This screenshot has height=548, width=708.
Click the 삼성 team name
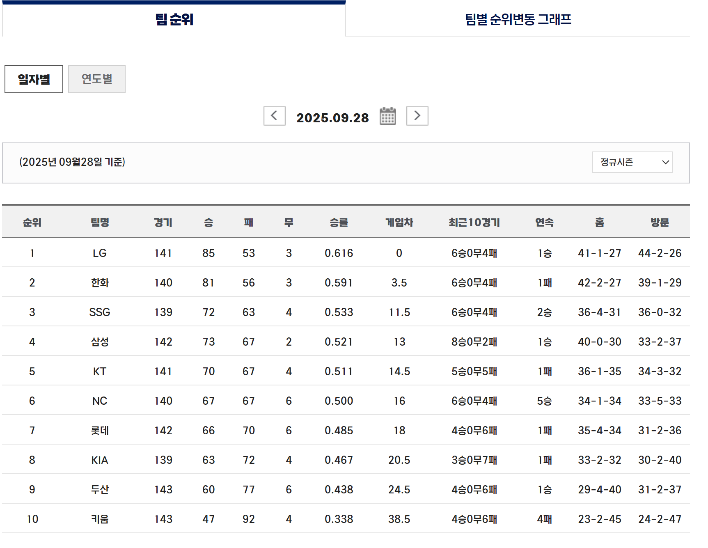[x=100, y=342]
